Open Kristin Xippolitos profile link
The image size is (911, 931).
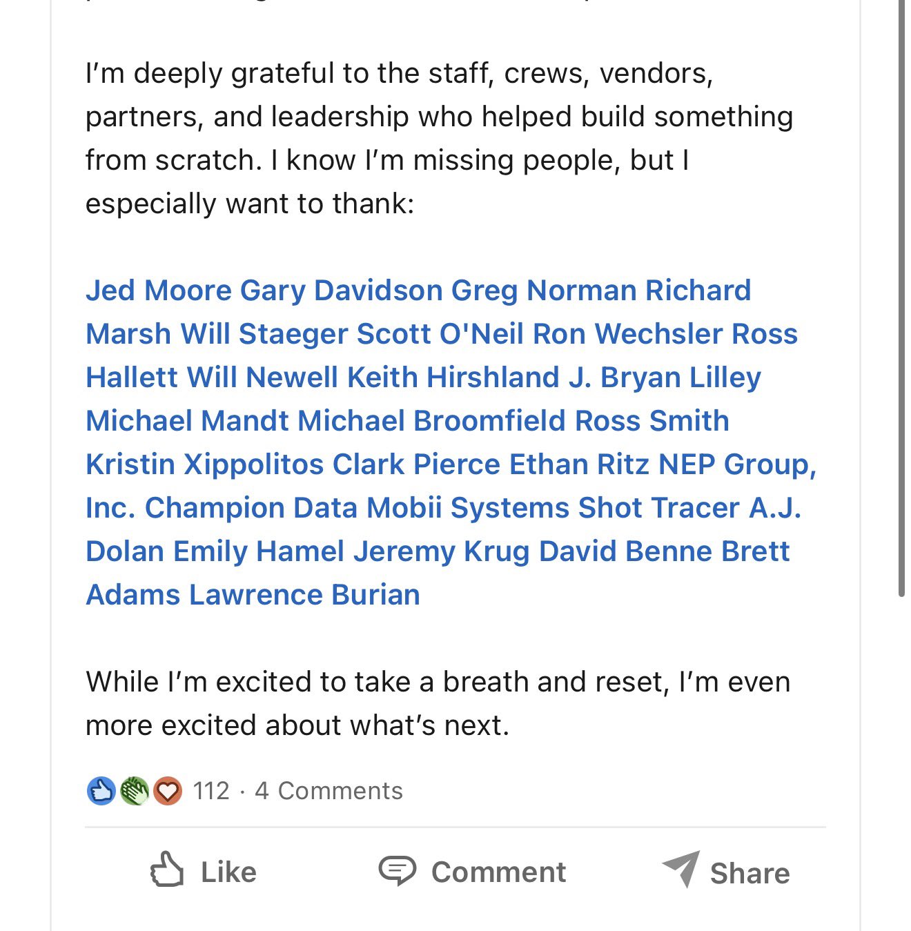click(x=204, y=464)
